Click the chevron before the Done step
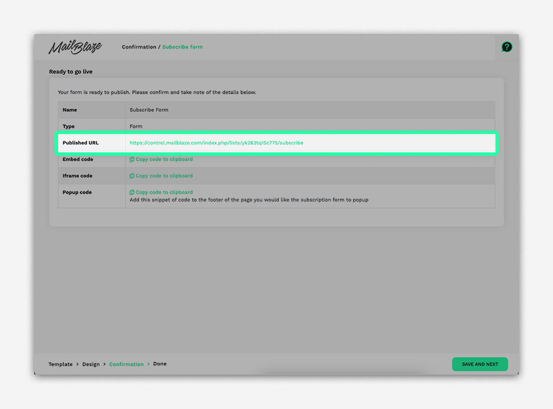The image size is (553, 409). (148, 365)
